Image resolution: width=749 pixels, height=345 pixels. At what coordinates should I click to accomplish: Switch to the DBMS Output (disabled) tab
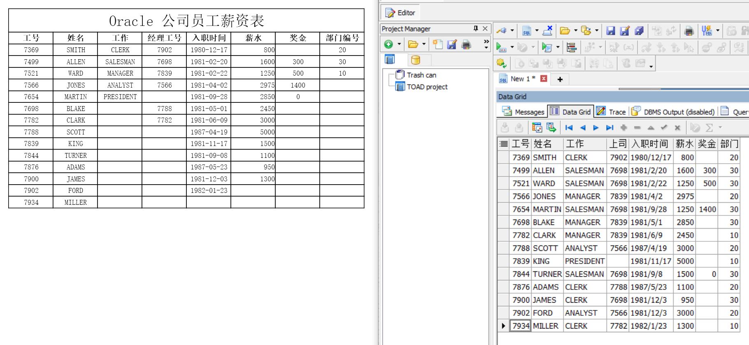click(673, 112)
